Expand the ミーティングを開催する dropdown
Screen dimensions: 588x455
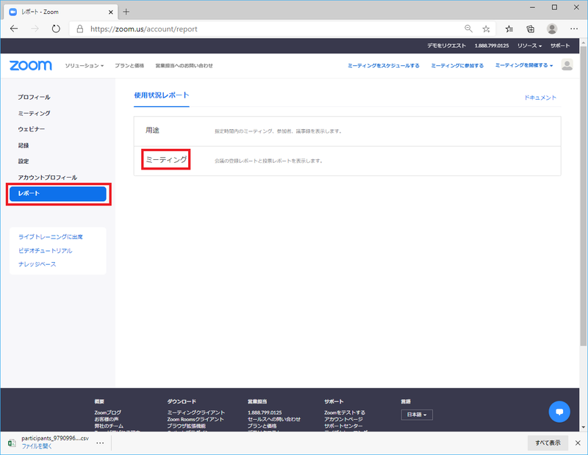(524, 65)
